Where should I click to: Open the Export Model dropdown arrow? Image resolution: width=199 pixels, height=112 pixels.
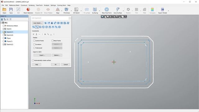click(169, 11)
